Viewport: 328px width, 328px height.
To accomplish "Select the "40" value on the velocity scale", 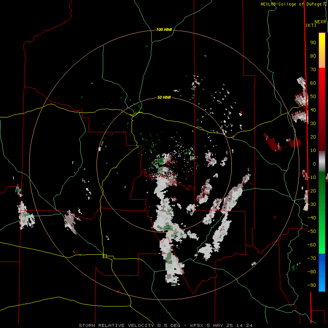I will 313,110.
